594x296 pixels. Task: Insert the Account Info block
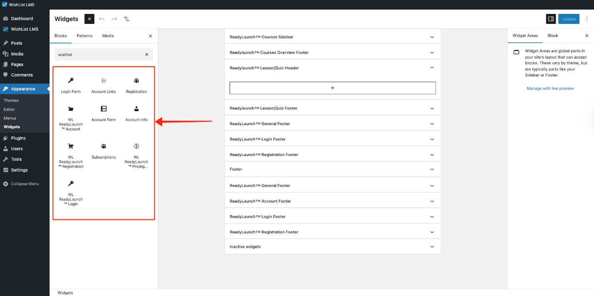point(136,113)
